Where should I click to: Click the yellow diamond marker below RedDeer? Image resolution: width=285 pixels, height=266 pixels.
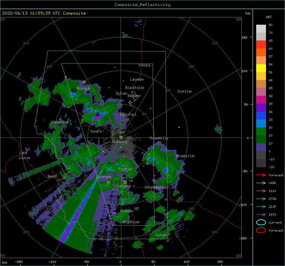click(x=130, y=103)
